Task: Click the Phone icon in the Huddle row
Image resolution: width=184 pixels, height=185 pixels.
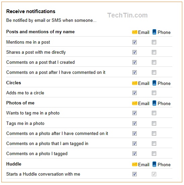Action: click(154, 164)
